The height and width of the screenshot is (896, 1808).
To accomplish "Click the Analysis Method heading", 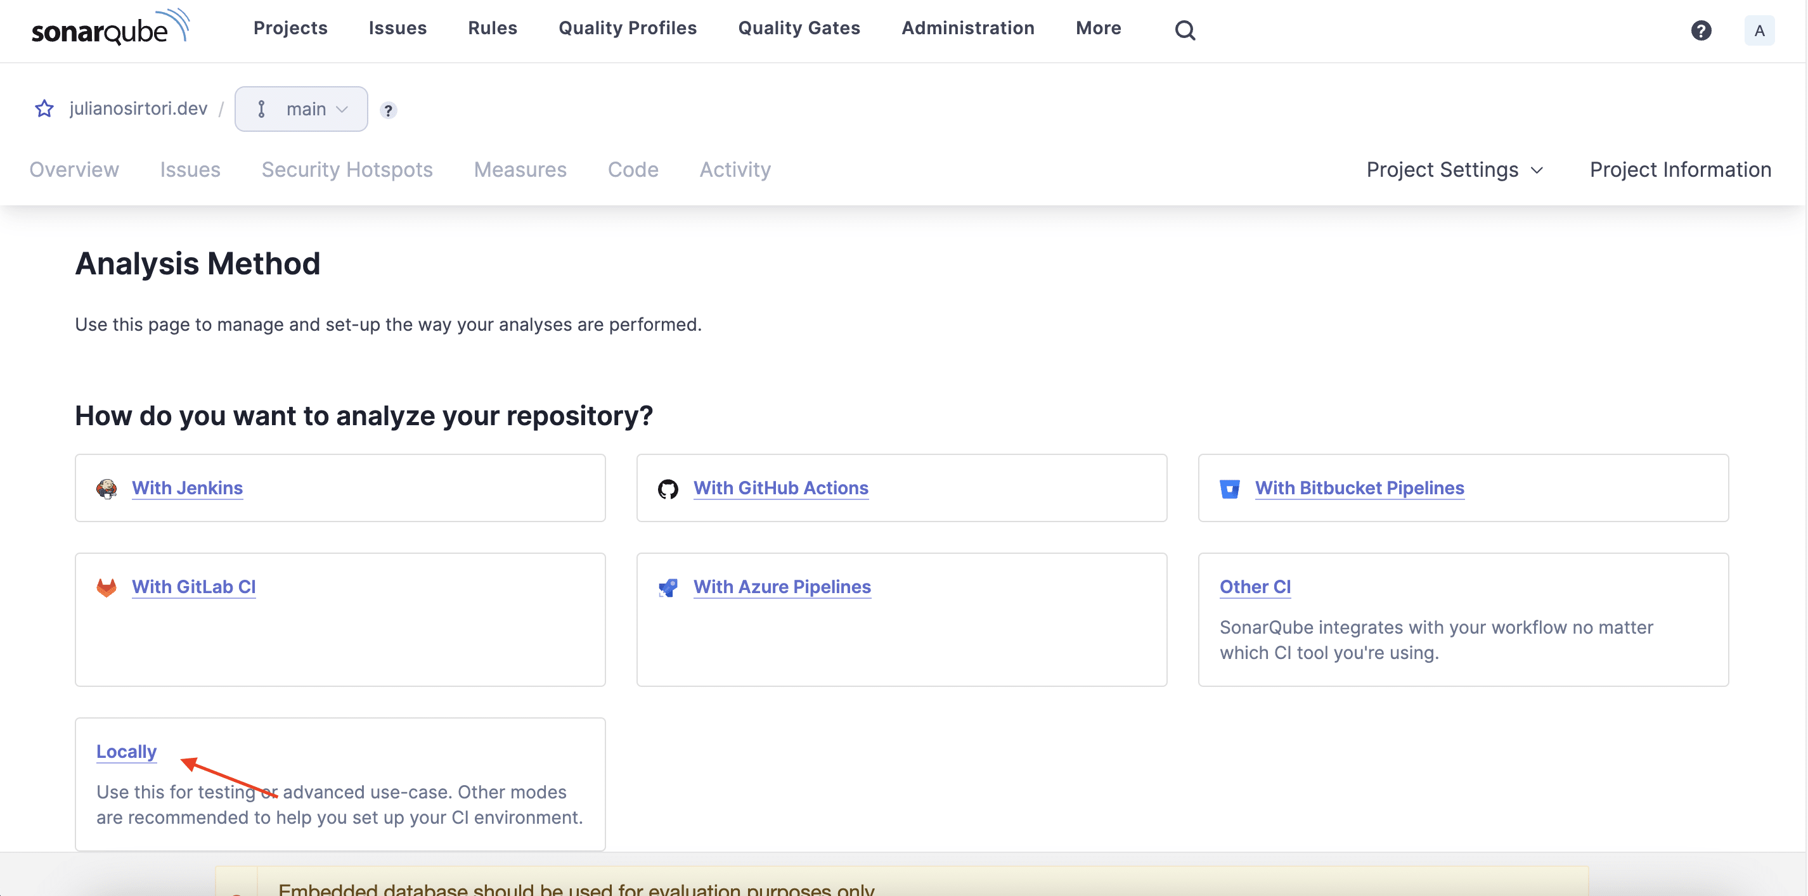I will [198, 264].
